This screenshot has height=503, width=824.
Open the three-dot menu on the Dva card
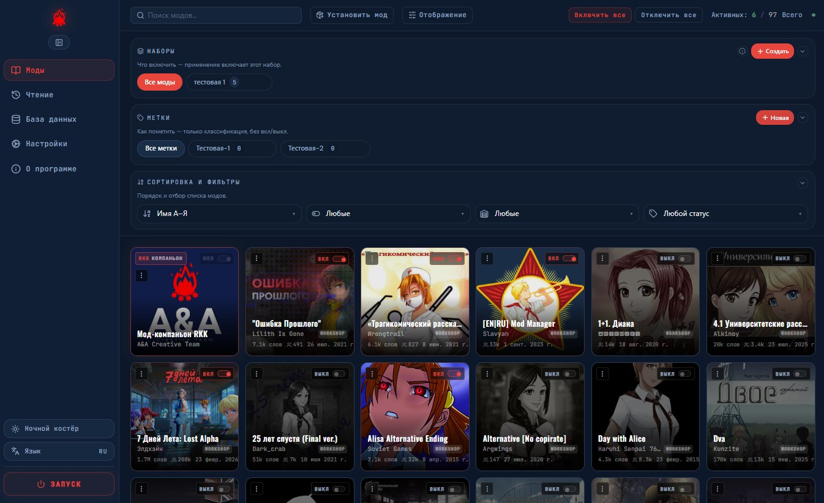pyautogui.click(x=717, y=373)
